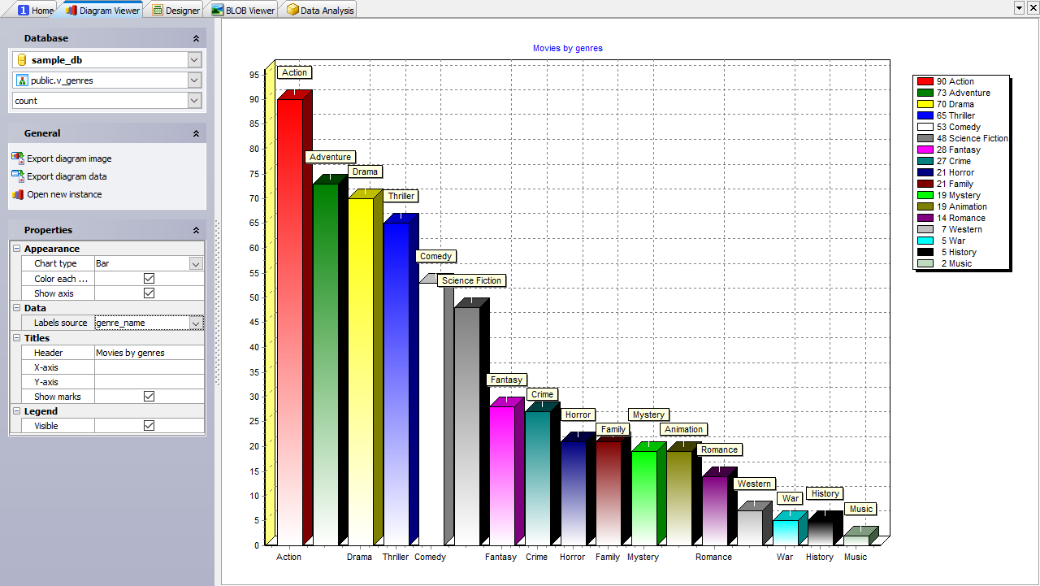This screenshot has height=586, width=1040.
Task: Open the Chart type dropdown
Action: point(196,264)
